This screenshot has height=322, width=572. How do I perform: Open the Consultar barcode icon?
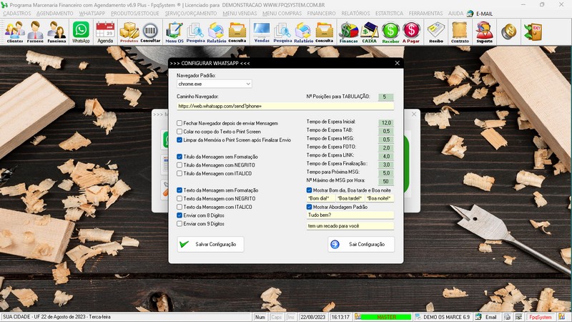(x=150, y=32)
